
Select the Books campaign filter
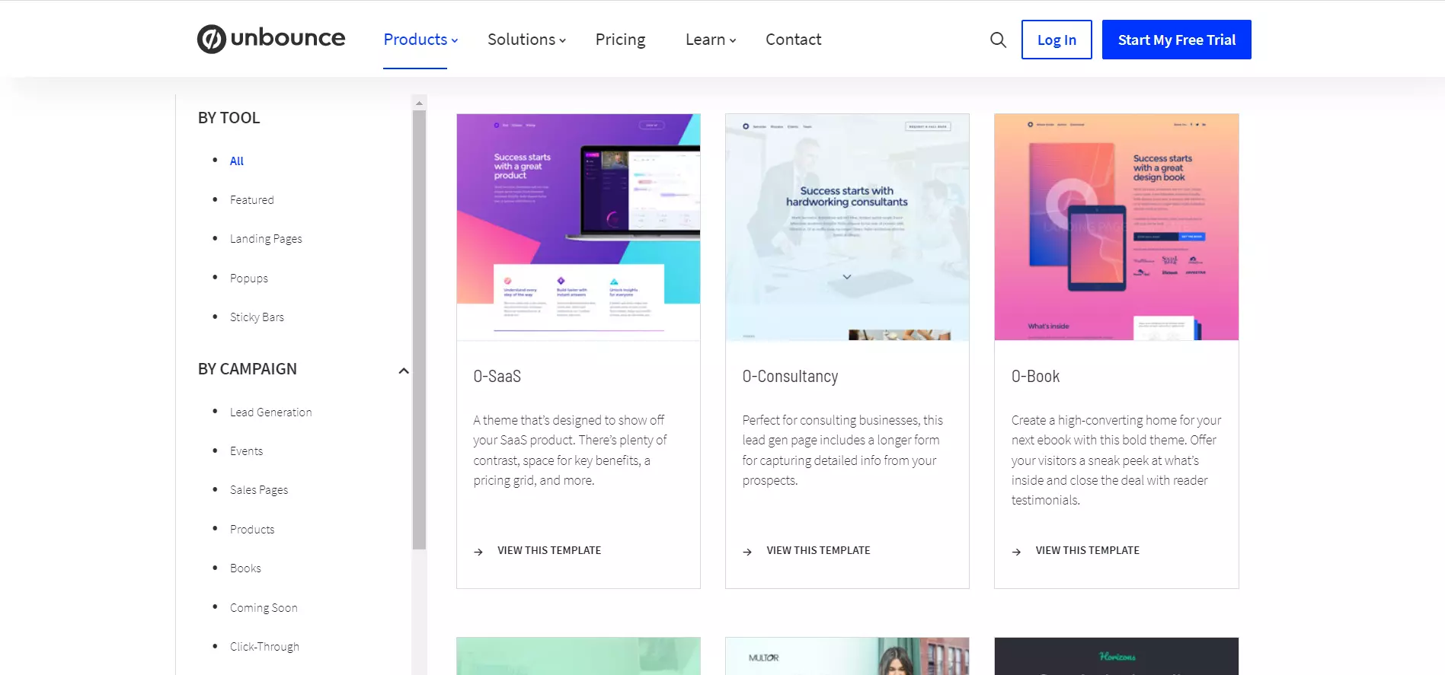pos(245,568)
